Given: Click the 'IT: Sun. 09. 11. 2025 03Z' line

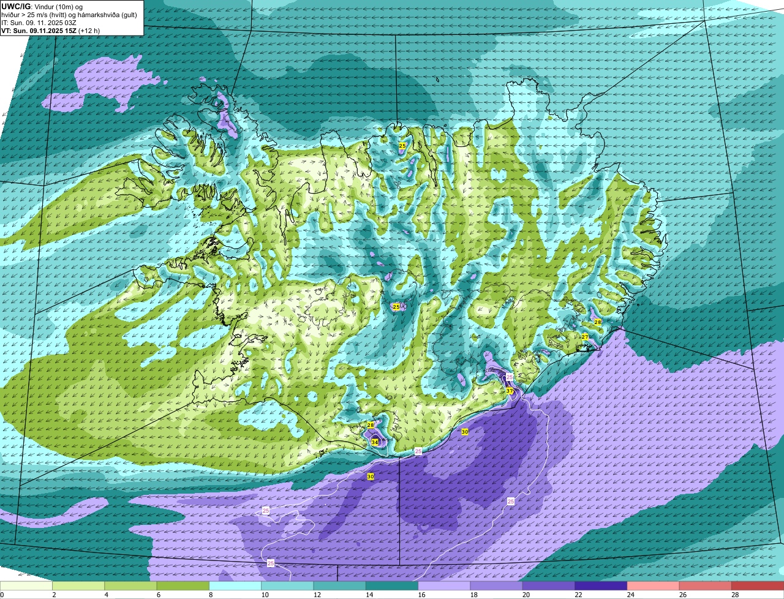Looking at the screenshot, I should pyautogui.click(x=39, y=22).
